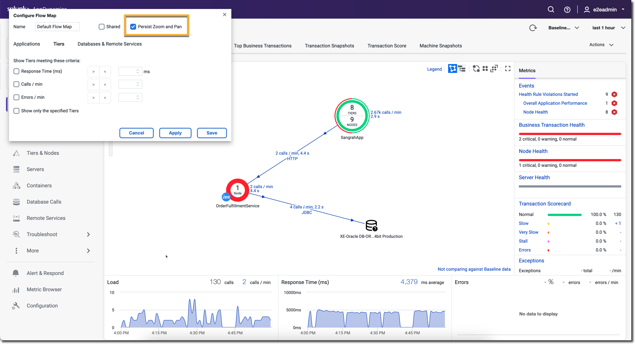Switch to the Applications tab in dialog
The image size is (635, 344).
click(x=27, y=44)
